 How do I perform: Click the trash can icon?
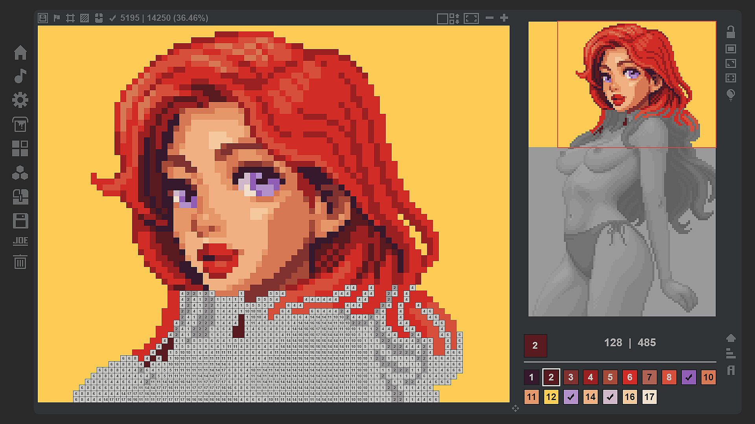coord(20,262)
